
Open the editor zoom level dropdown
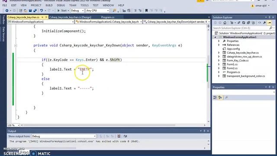coord(13,125)
